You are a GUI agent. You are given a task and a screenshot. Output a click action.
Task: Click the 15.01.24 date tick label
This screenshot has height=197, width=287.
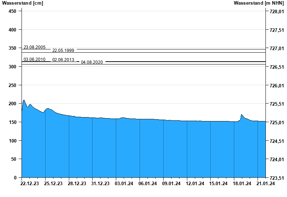tap(218, 184)
